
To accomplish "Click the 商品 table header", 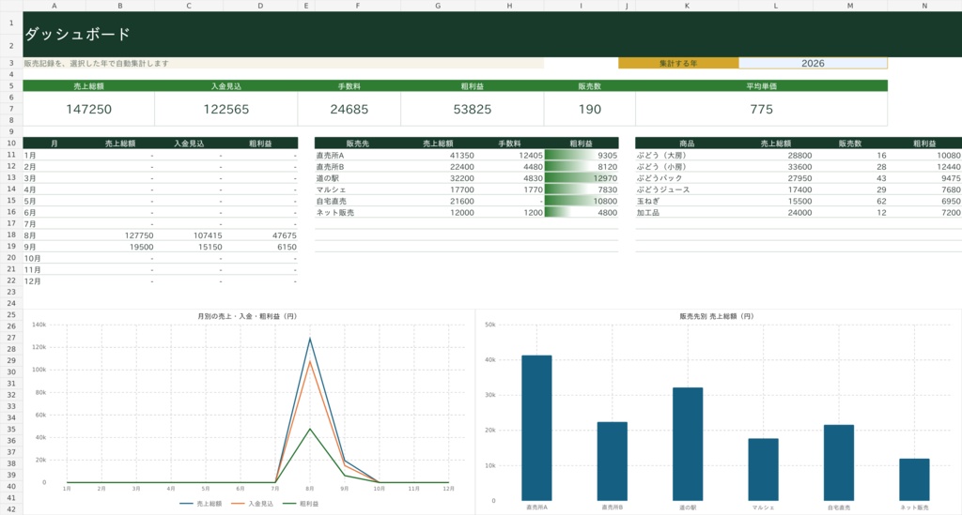I will click(x=687, y=144).
